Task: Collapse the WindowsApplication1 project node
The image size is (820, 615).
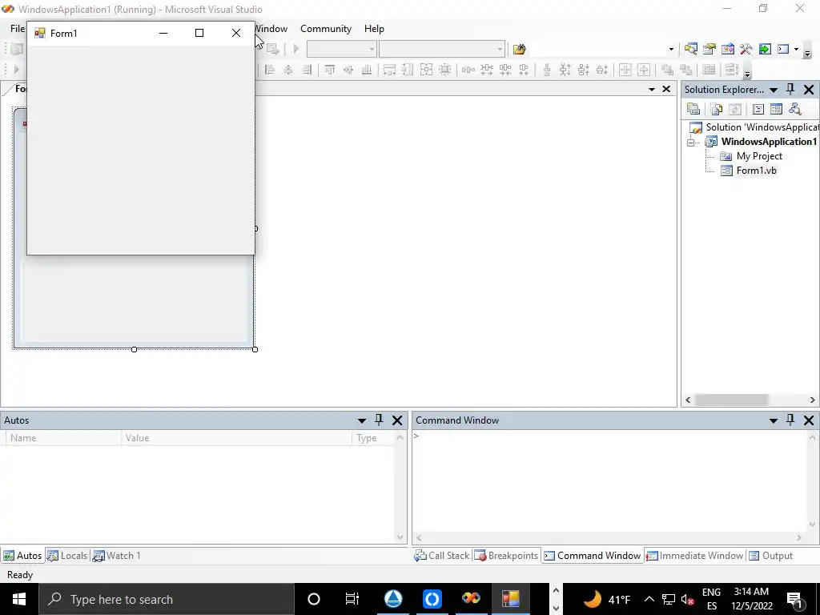Action: point(691,143)
